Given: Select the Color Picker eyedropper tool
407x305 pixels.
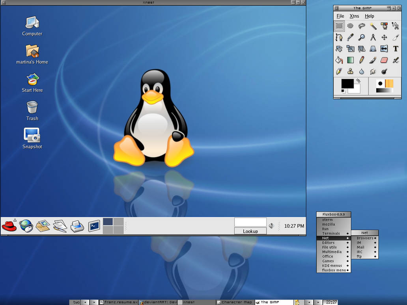Looking at the screenshot, I should [351, 37].
